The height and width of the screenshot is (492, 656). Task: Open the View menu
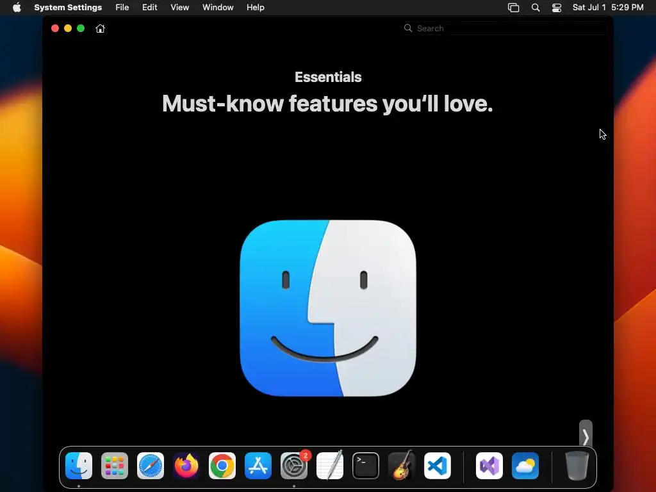tap(179, 7)
